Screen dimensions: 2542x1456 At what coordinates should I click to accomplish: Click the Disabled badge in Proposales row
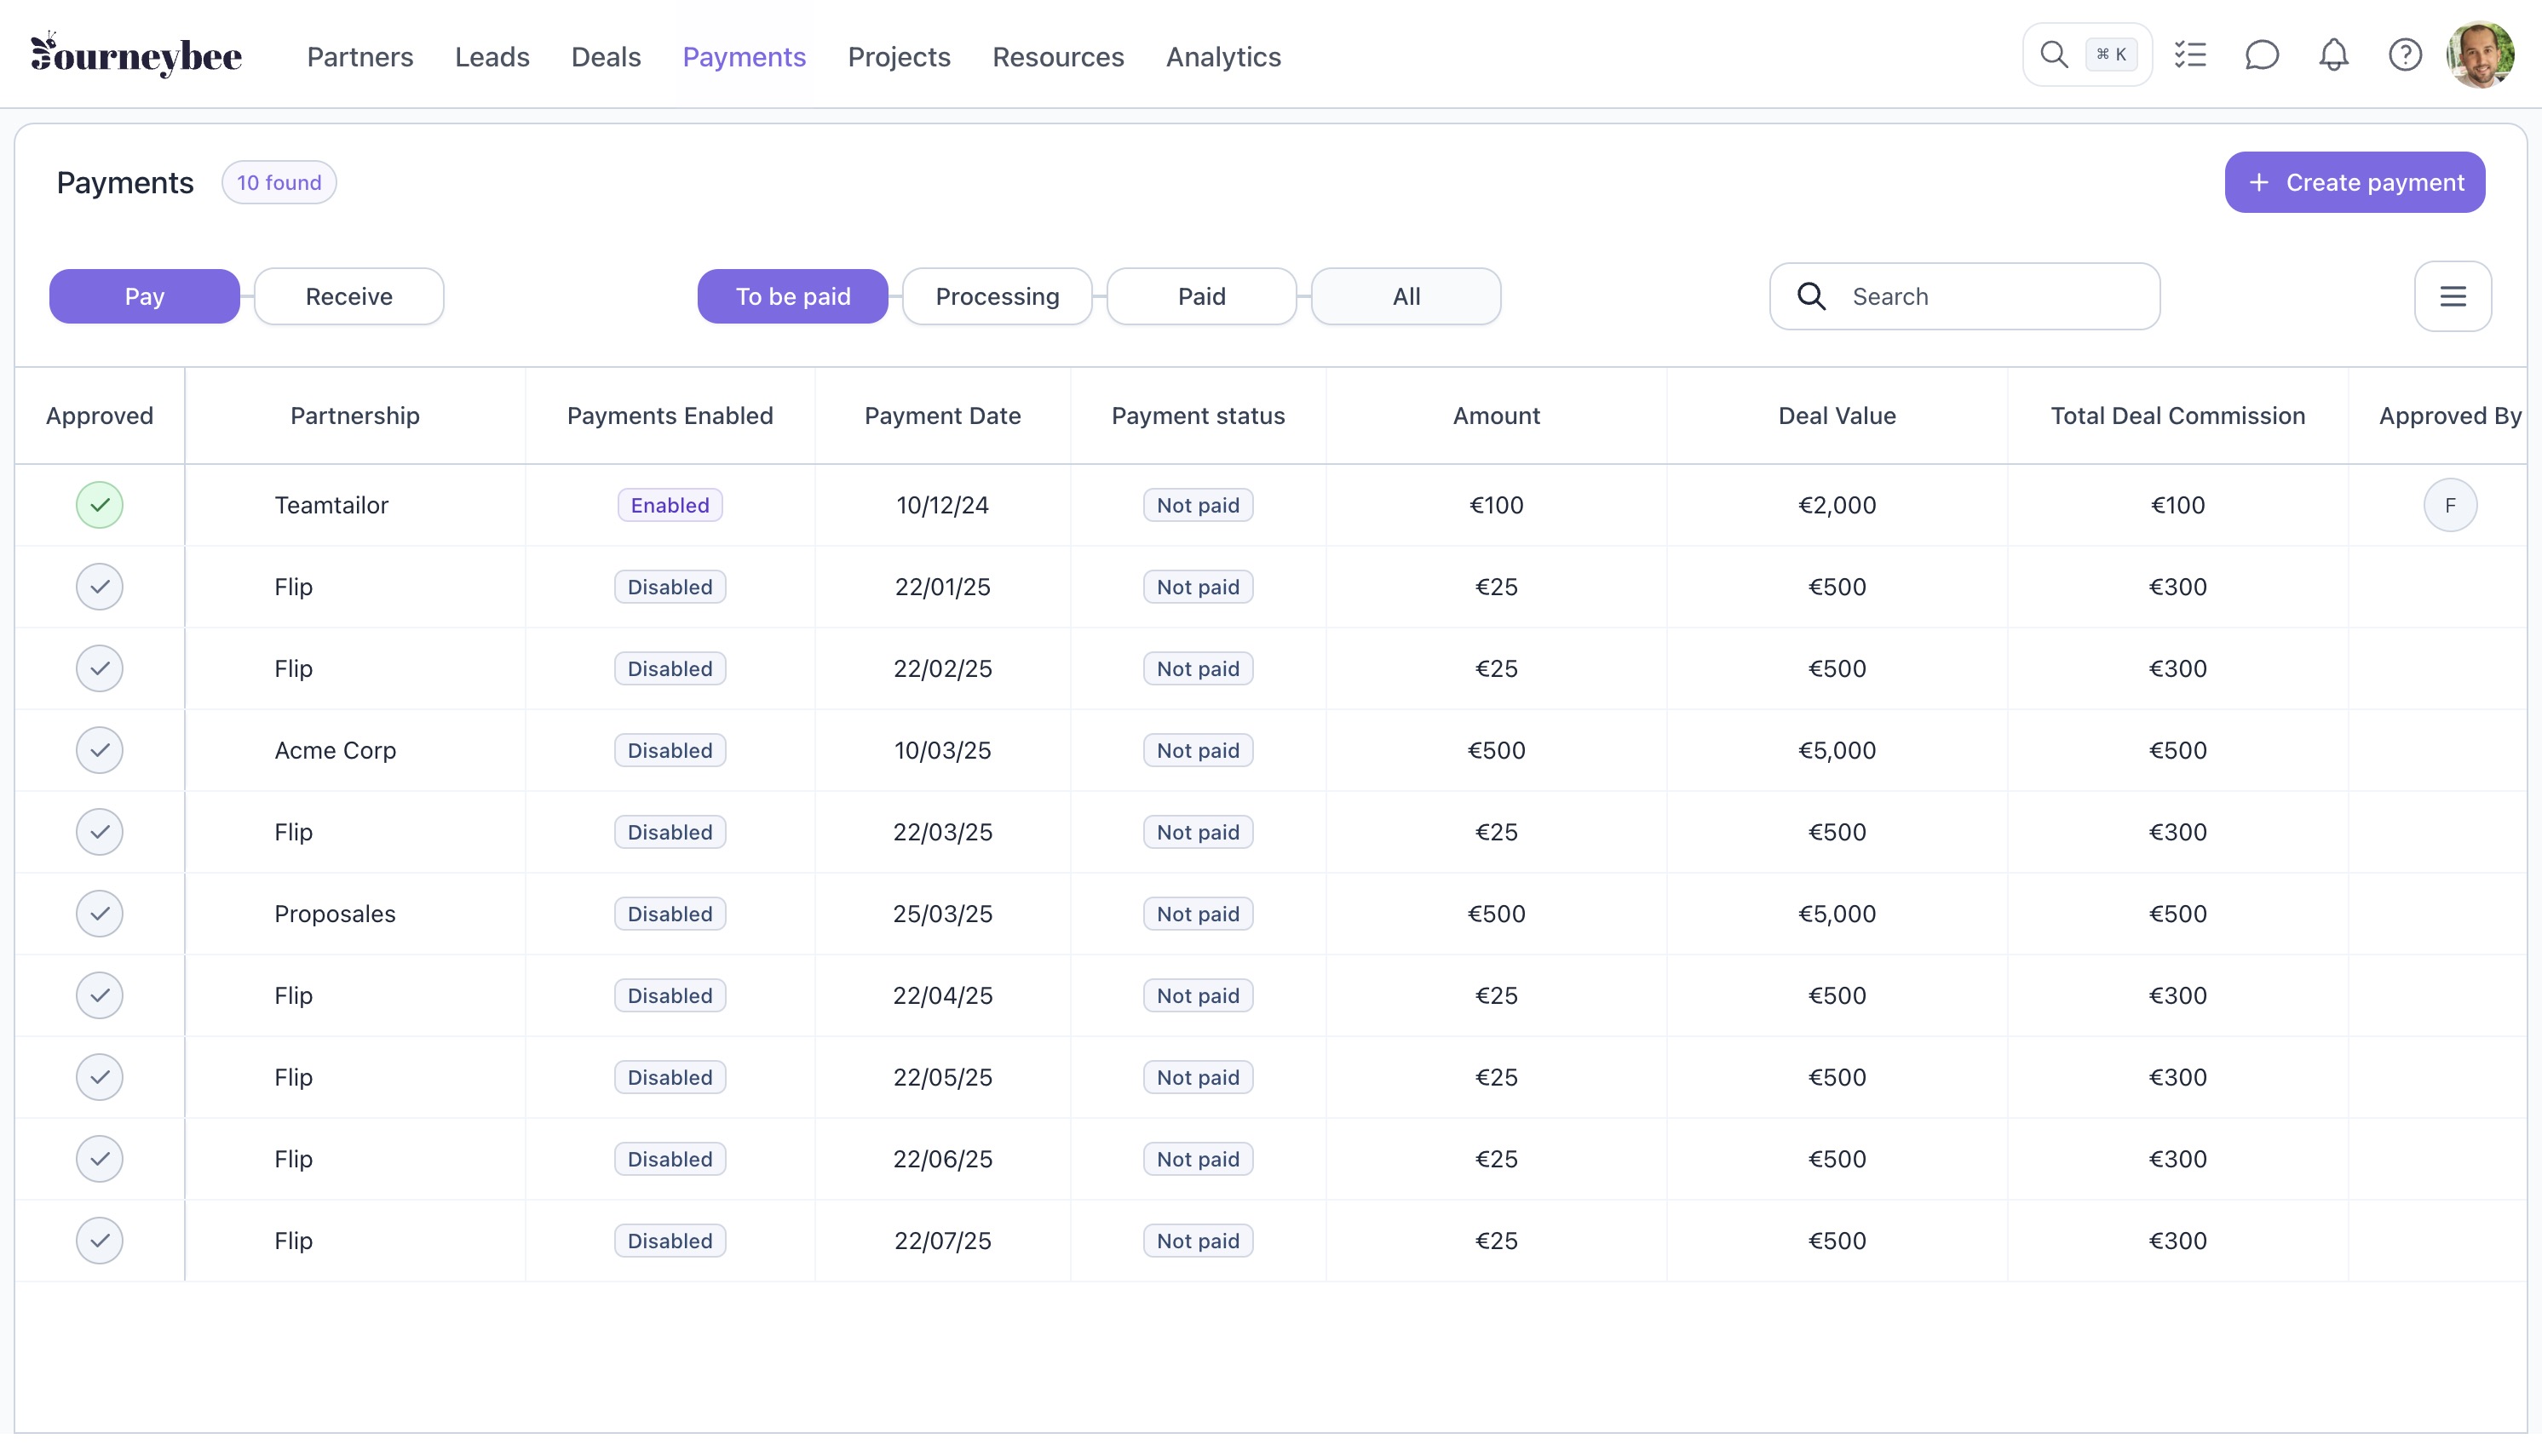[x=670, y=914]
